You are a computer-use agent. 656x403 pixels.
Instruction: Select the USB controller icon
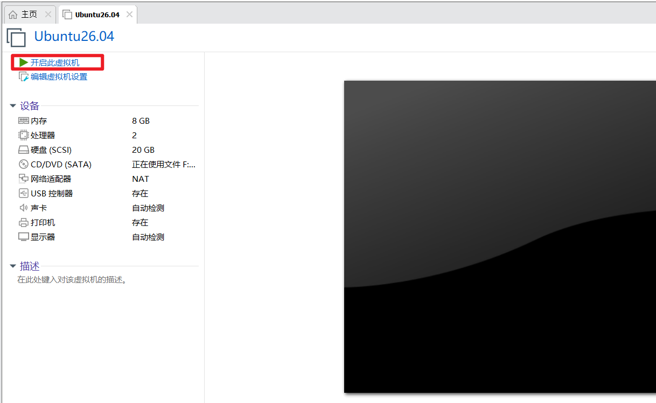(23, 193)
